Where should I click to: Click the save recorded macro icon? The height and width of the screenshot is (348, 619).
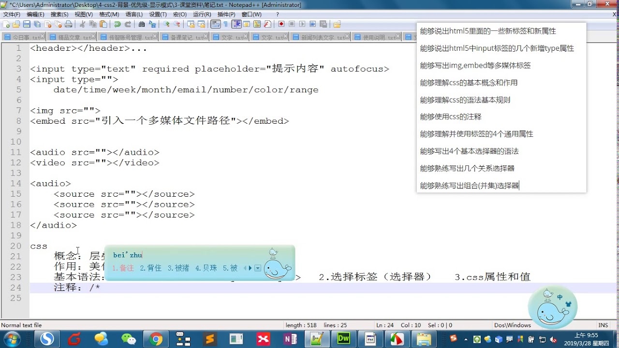pyautogui.click(x=323, y=24)
